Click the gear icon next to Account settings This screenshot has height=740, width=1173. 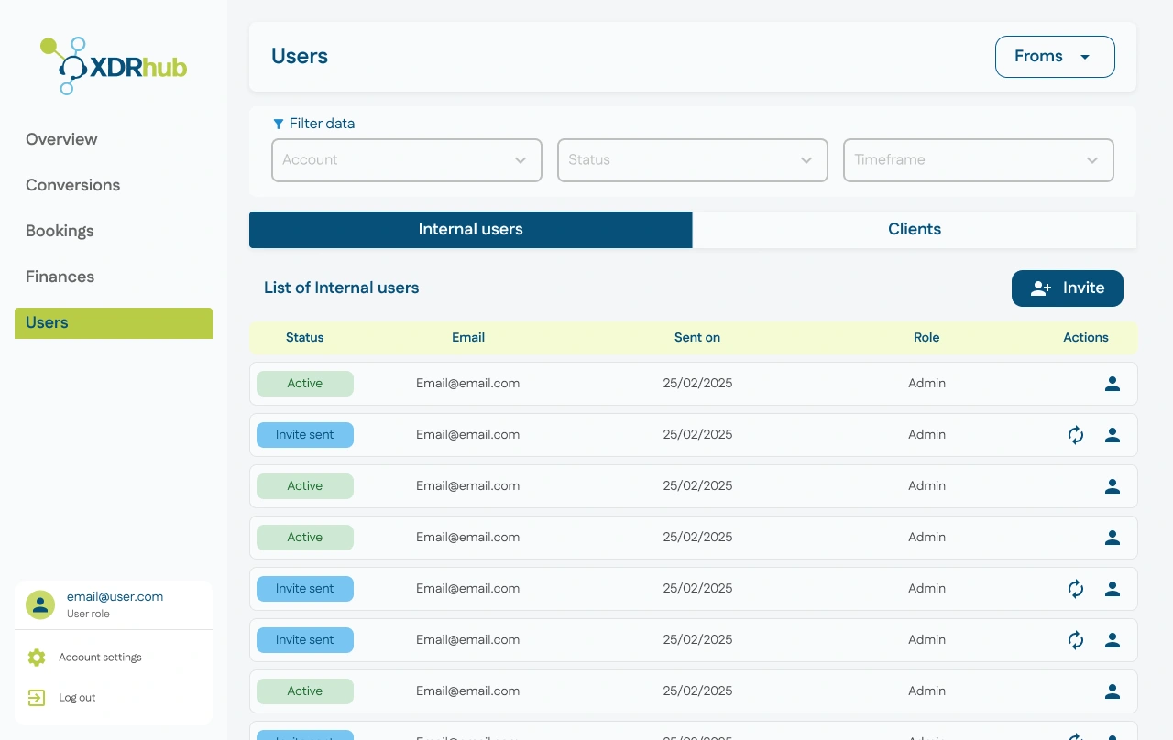point(37,657)
